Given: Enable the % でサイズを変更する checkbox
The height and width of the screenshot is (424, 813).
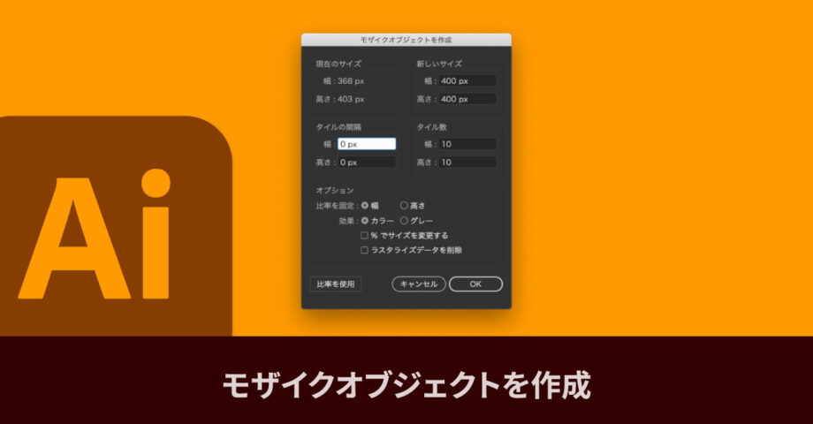Looking at the screenshot, I should 364,235.
